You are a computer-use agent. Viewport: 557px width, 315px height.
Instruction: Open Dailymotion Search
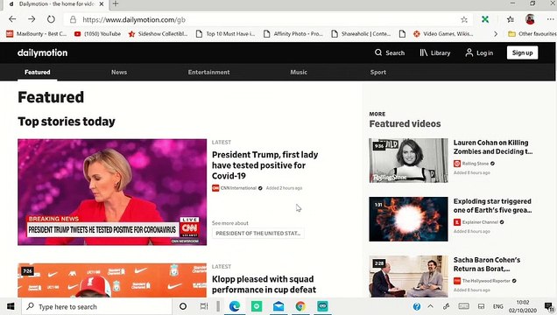(390, 52)
